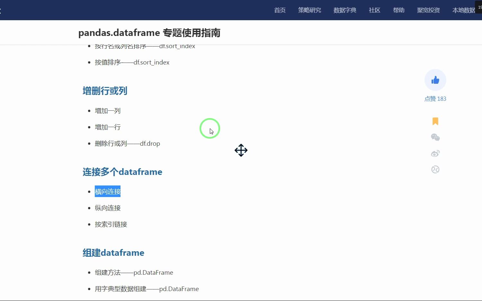Click the 点赞 183 label

[x=435, y=99]
